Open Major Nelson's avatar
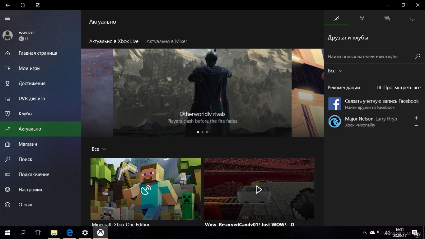Viewport: 425px width, 239px height. click(335, 122)
